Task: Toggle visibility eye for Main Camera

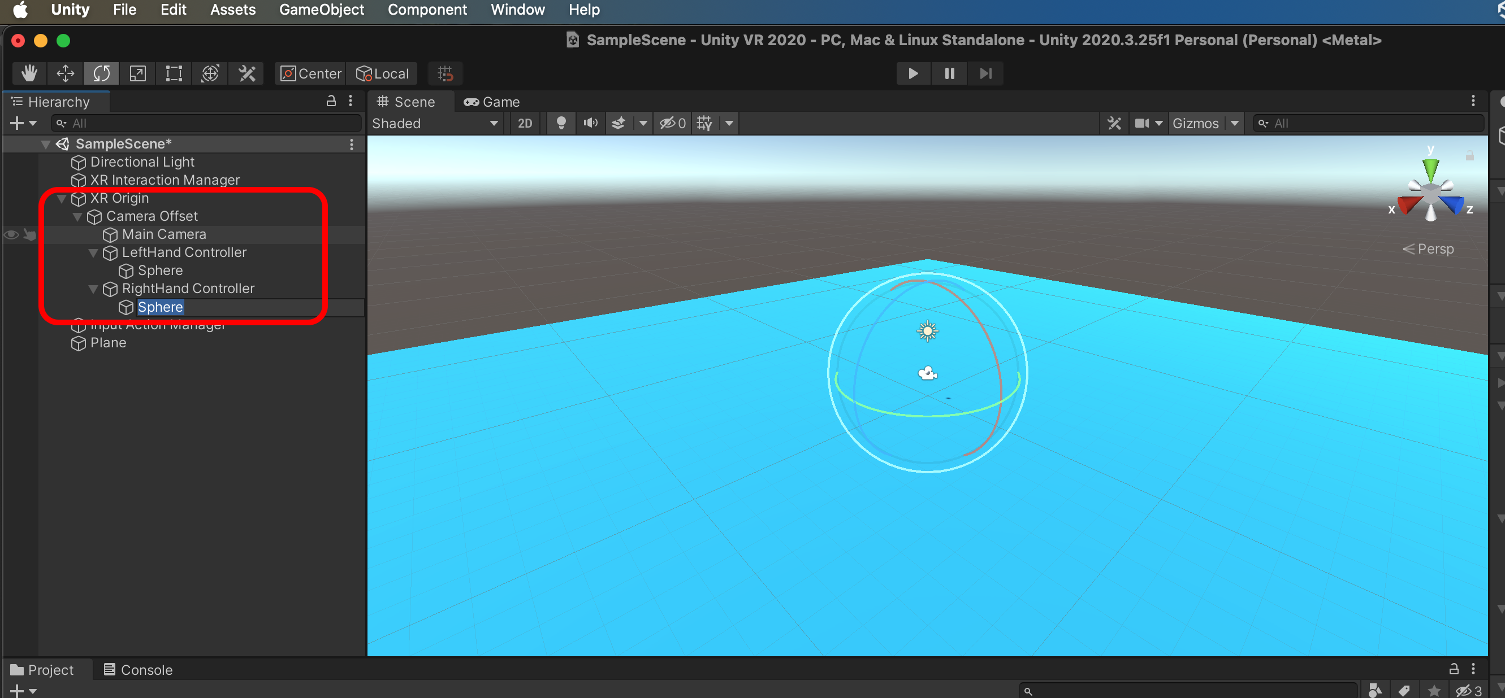Action: [12, 234]
